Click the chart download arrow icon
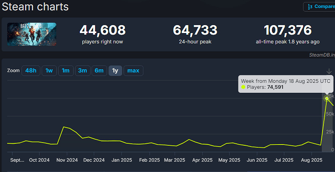Screen dimensions: 335x172 click(x=329, y=71)
